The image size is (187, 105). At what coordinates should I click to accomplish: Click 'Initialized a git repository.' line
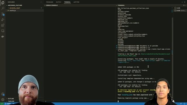point(129,75)
